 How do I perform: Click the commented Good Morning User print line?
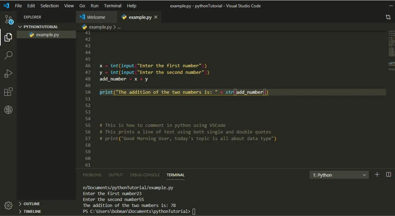tap(188, 139)
